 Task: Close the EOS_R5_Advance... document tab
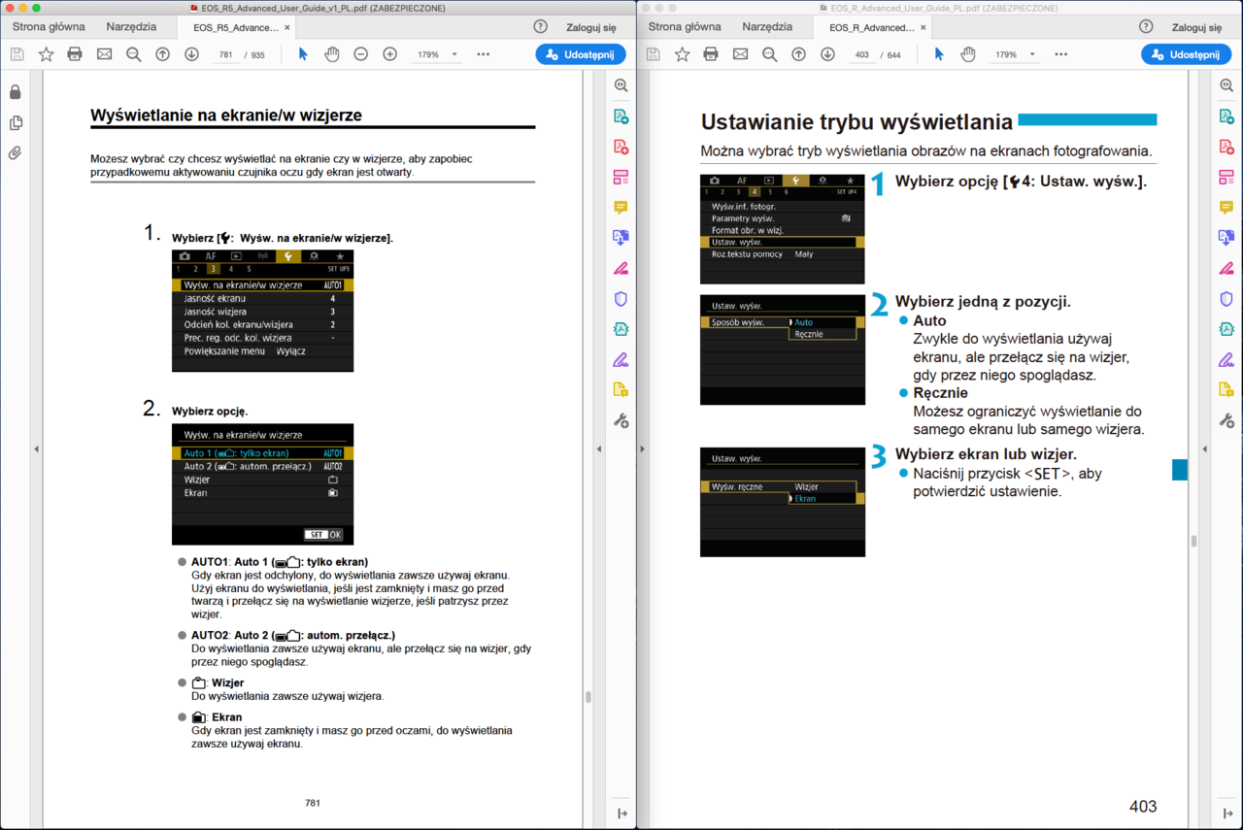[287, 27]
